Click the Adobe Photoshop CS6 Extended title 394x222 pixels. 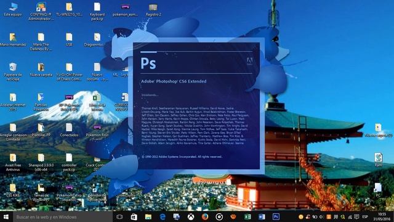[x=174, y=81]
